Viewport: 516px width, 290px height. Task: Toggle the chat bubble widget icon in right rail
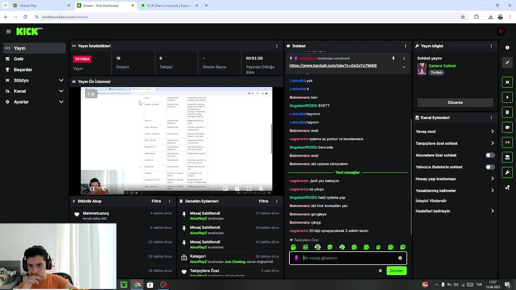tap(507, 127)
